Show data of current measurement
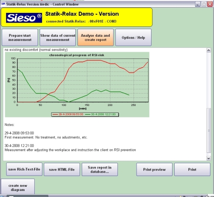Screen dimensions: 214x197 pos(58,38)
